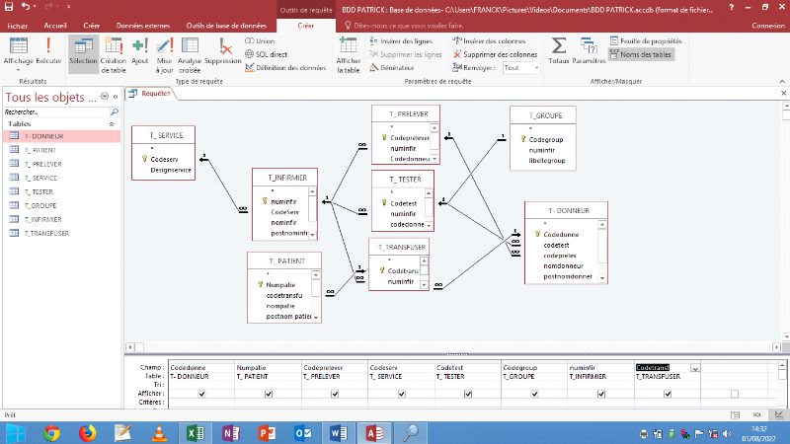Uncheck Afficher for Codetest column
Screen dimensions: 790x444
tap(467, 393)
